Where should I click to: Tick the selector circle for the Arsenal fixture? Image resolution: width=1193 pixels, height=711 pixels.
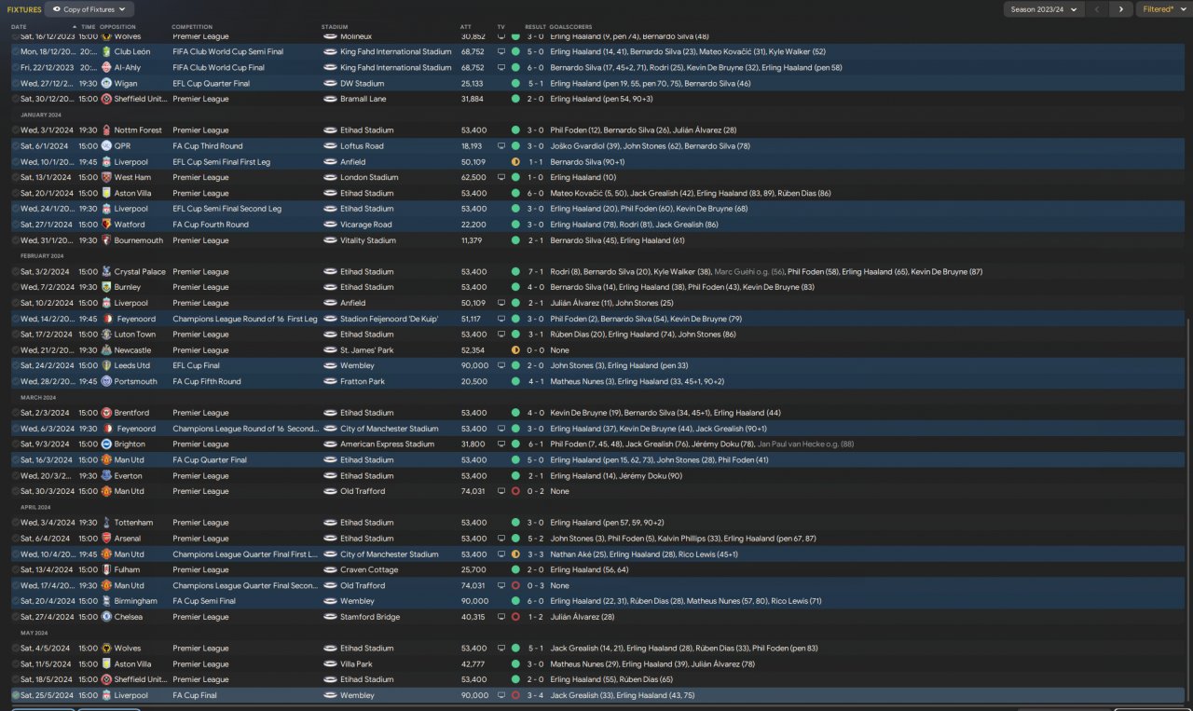[x=15, y=539]
